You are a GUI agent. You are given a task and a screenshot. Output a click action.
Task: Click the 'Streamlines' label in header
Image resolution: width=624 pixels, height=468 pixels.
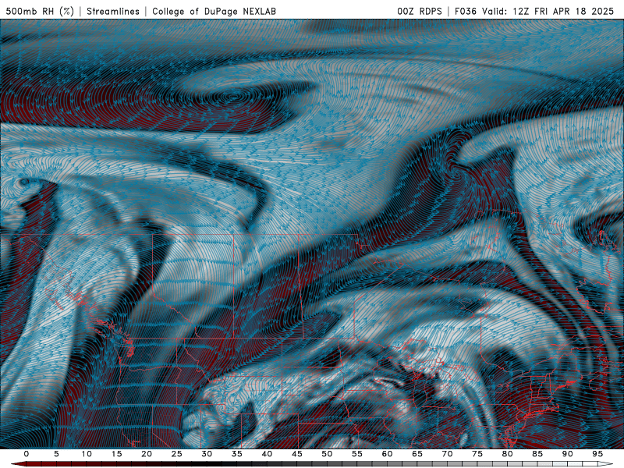pyautogui.click(x=113, y=11)
